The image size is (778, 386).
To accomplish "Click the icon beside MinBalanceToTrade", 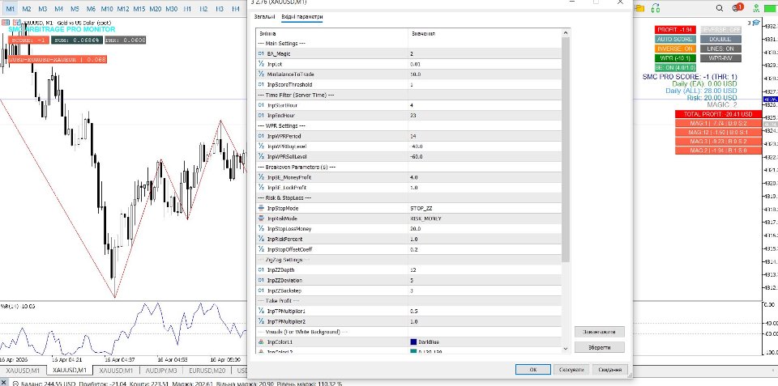I will (261, 74).
